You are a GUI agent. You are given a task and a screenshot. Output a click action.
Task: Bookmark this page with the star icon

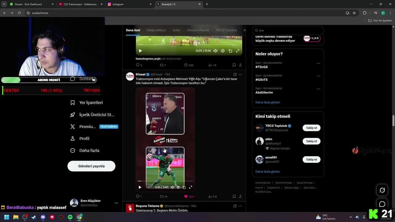click(x=354, y=13)
